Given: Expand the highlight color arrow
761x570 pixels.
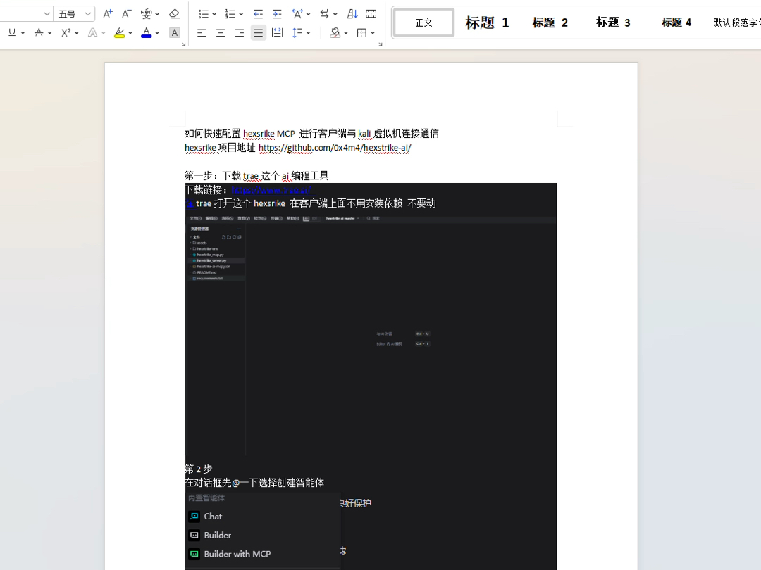Looking at the screenshot, I should click(x=130, y=33).
